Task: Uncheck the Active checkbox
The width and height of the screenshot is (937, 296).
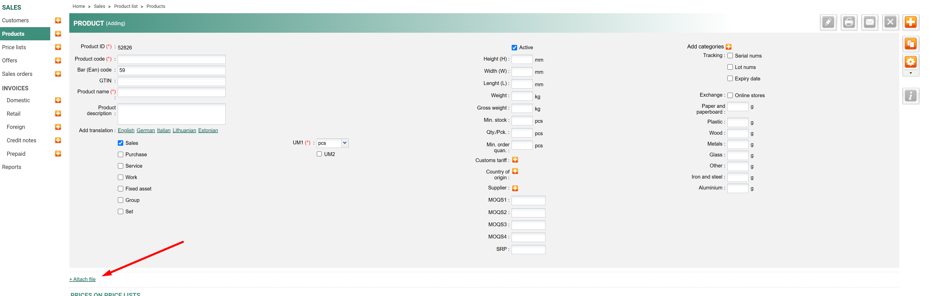Action: [514, 48]
